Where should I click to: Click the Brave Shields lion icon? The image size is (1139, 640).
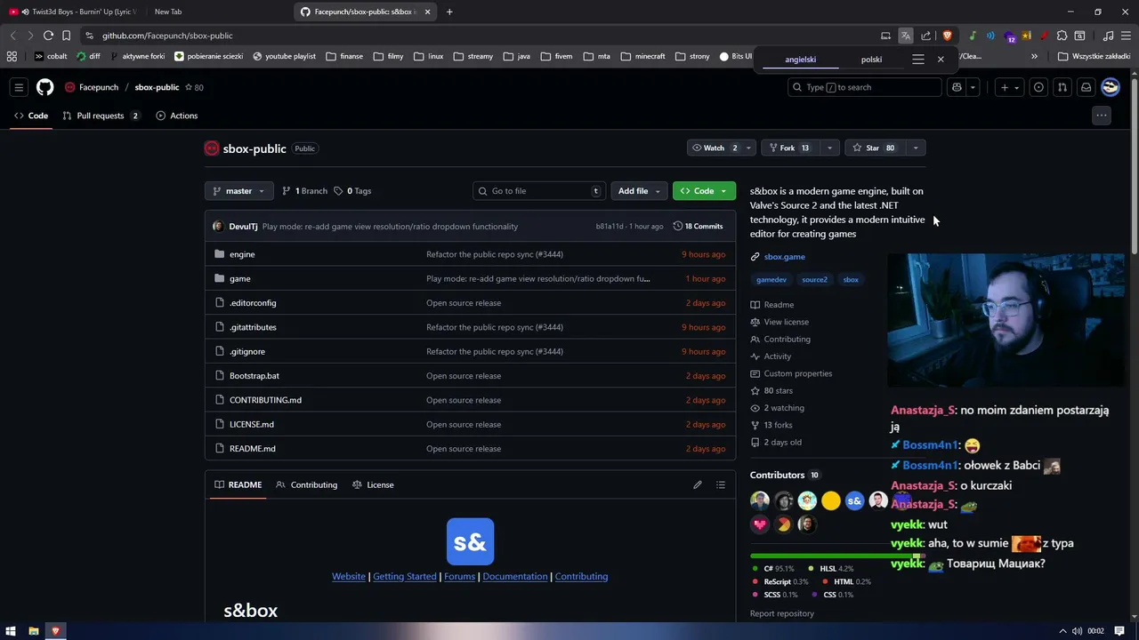point(947,36)
